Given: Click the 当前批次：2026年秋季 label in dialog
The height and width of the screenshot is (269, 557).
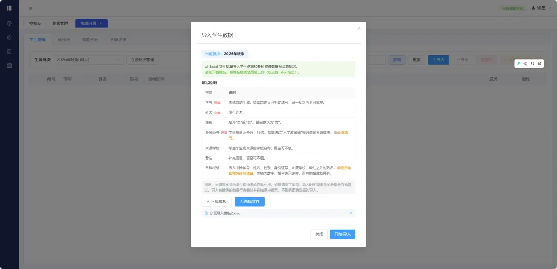Looking at the screenshot, I should 225,54.
